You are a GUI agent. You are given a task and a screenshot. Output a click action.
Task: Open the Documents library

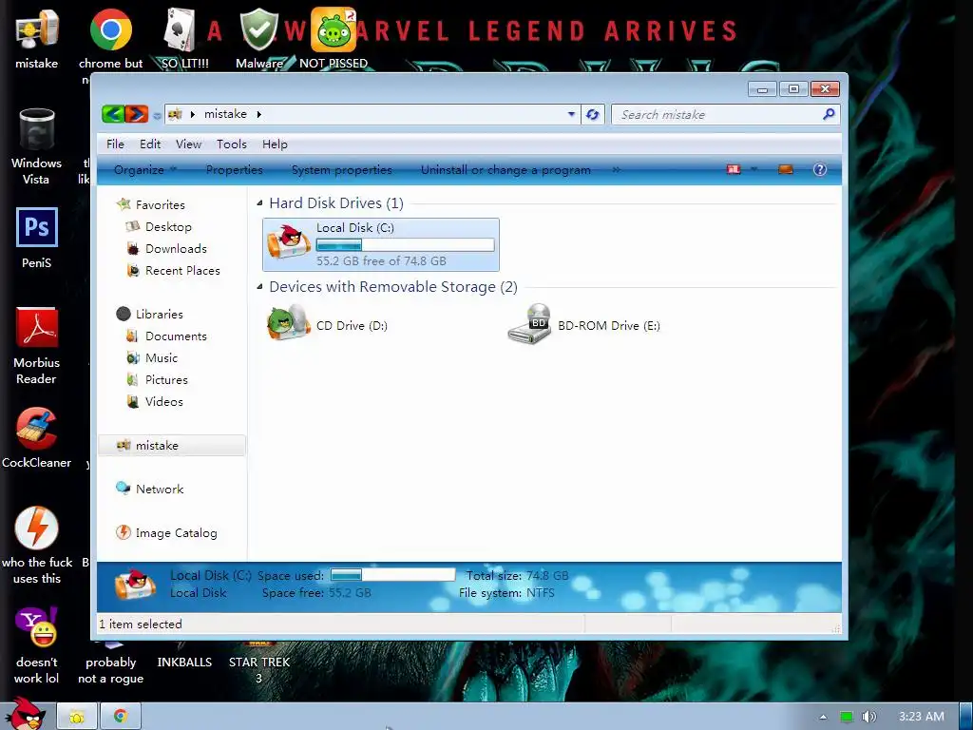click(166, 336)
